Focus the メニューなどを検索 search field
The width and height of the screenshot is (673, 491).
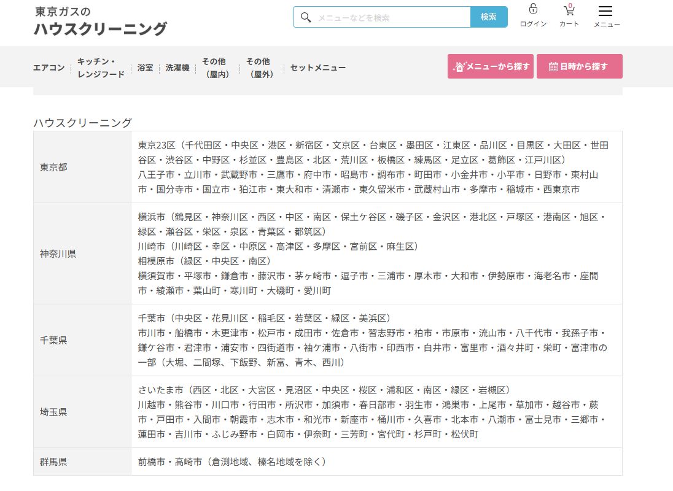392,18
